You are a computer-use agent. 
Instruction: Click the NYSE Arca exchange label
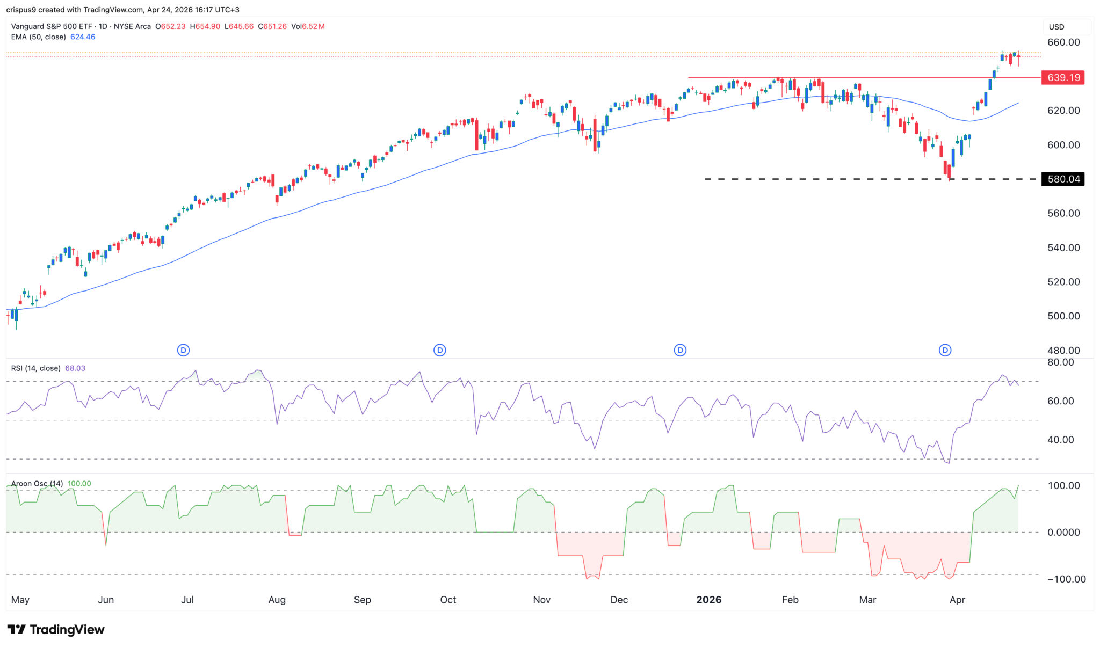click(x=132, y=26)
